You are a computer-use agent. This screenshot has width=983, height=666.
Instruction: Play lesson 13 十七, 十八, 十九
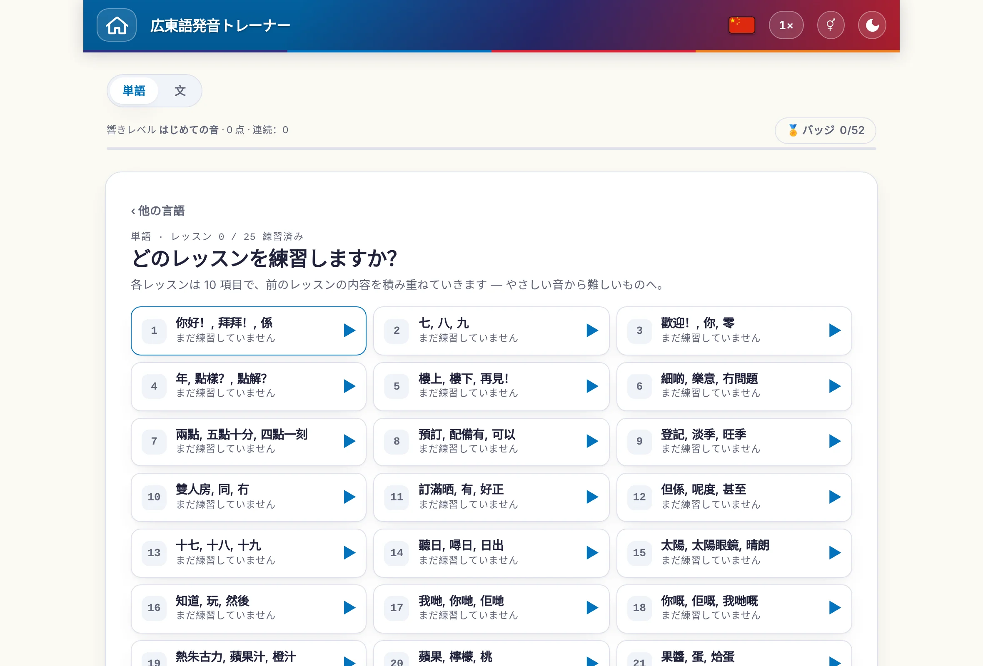[349, 553]
